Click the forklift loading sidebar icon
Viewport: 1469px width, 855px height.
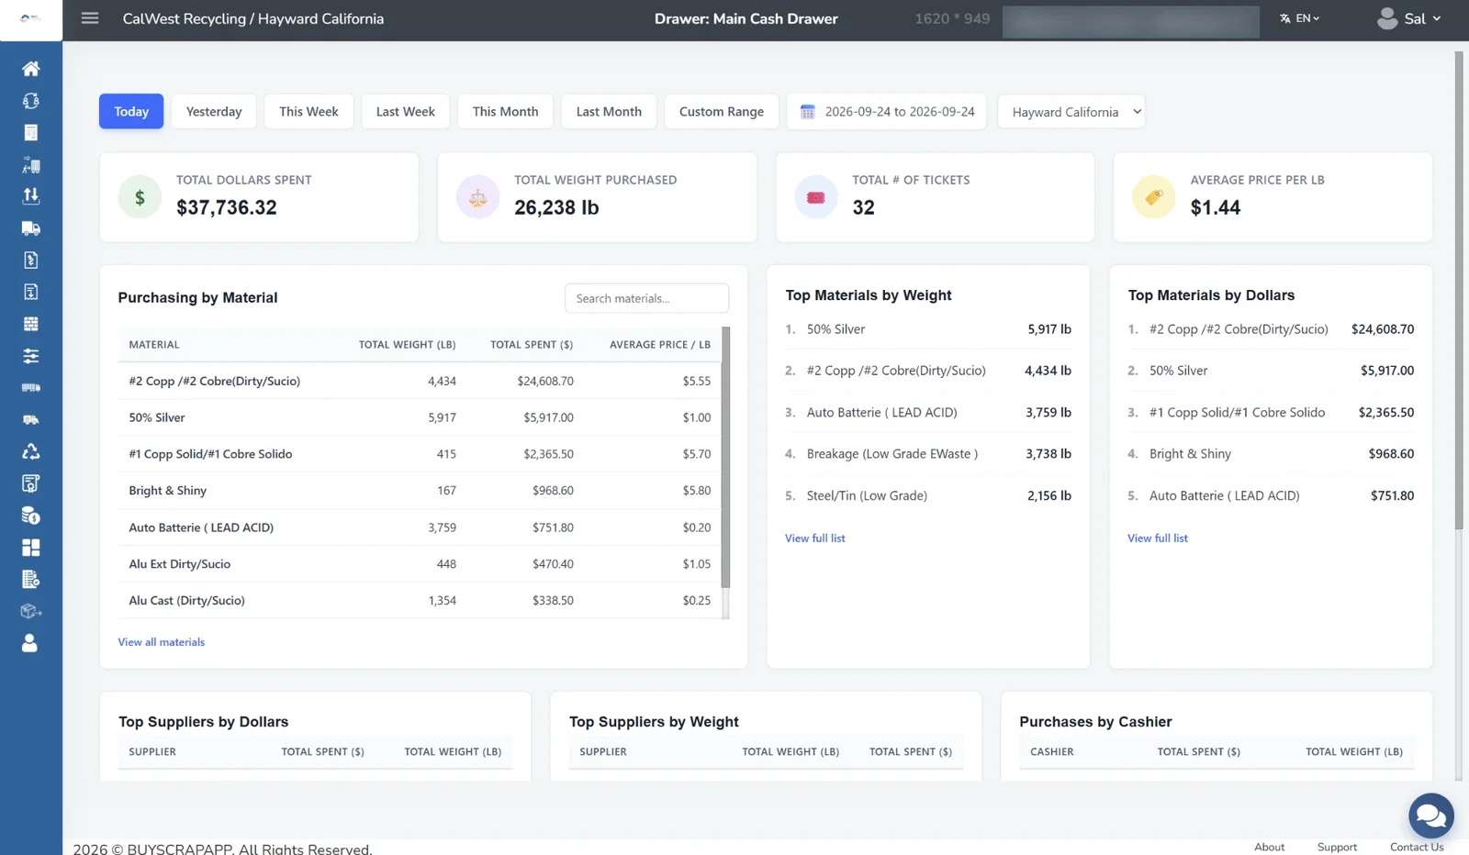30,164
